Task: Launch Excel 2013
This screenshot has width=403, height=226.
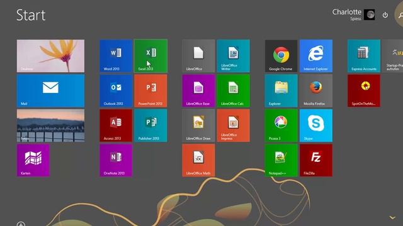Action: pos(151,56)
